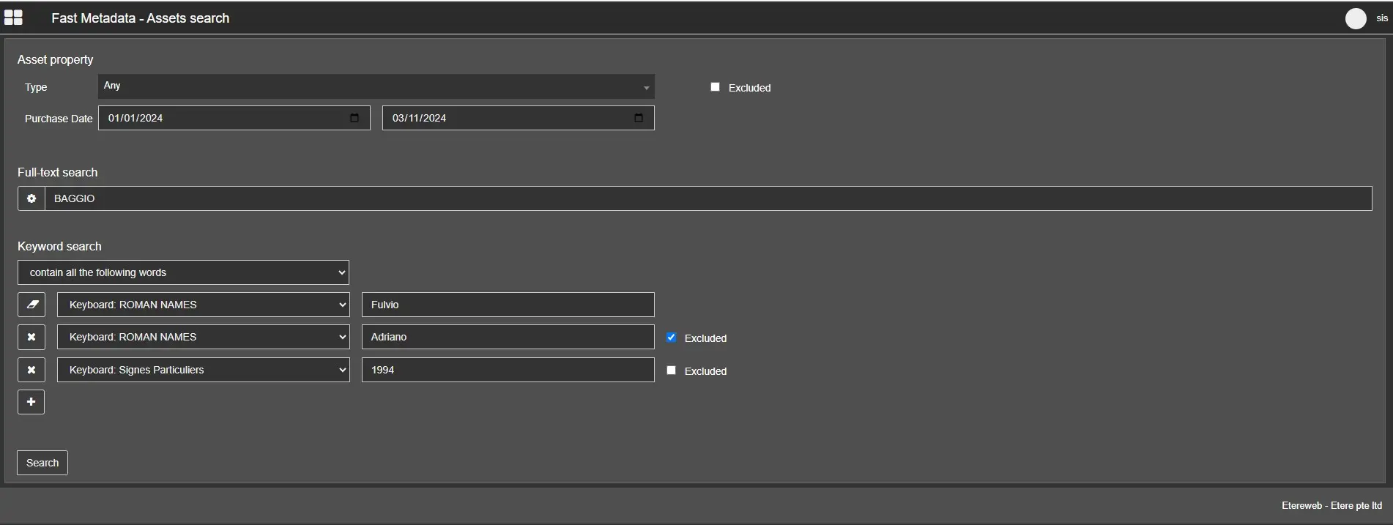Open calendar picker for end purchase date
1393x525 pixels.
(x=639, y=118)
